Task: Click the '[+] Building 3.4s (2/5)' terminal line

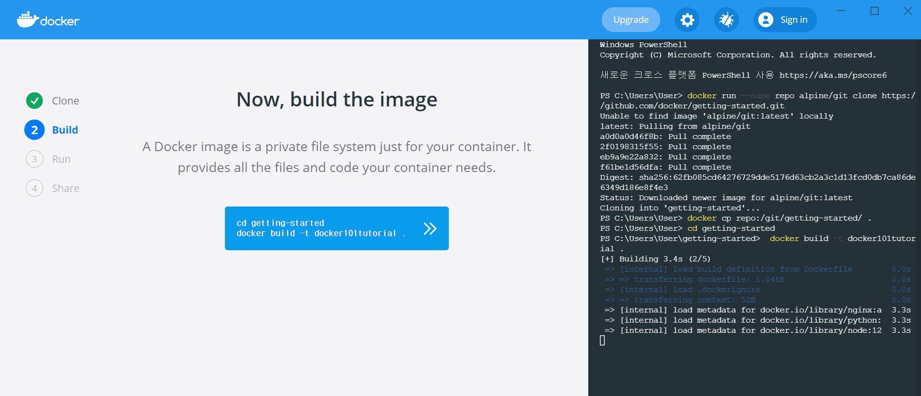Action: click(x=655, y=259)
